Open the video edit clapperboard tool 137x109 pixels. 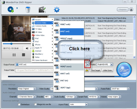[42, 10]
